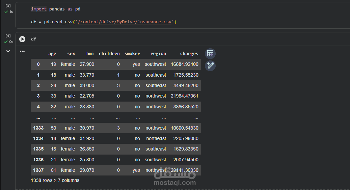This screenshot has width=350, height=190.
Task: Select the charges value 3866.85520
Action: tap(186, 107)
